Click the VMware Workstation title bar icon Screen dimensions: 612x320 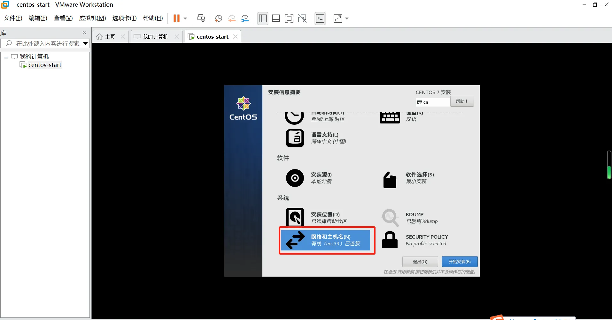(x=5, y=4)
